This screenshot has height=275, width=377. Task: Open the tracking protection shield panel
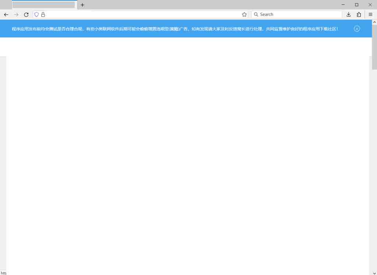point(36,14)
